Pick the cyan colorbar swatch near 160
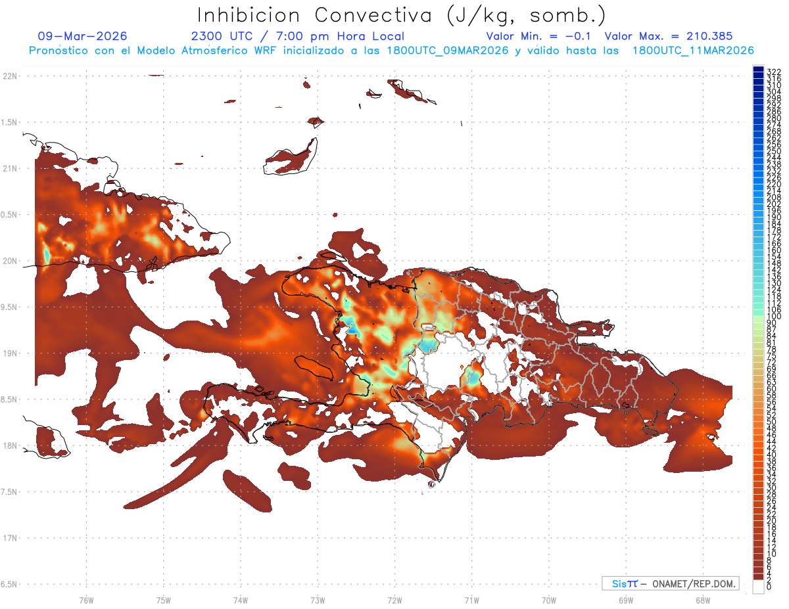The height and width of the screenshot is (609, 789). pyautogui.click(x=757, y=250)
